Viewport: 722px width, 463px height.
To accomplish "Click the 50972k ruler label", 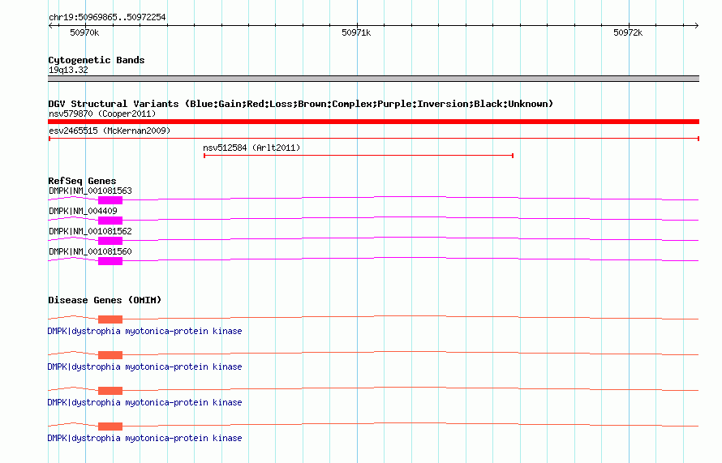I will click(628, 32).
